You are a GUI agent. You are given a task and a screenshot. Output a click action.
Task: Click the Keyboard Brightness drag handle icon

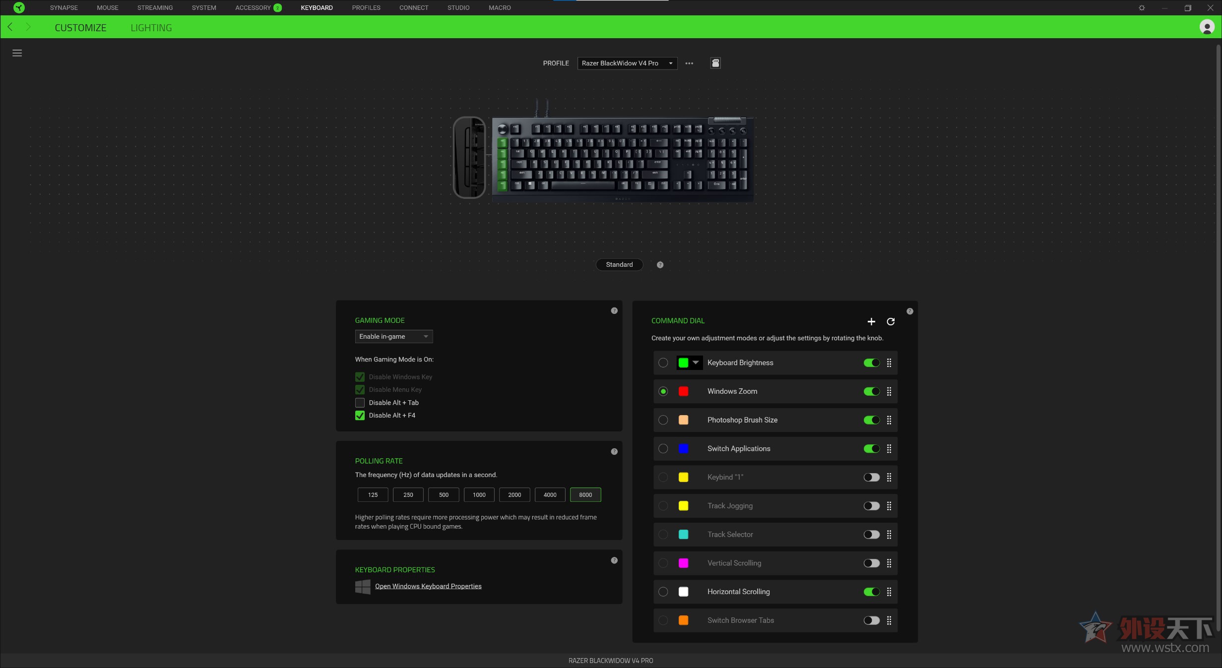point(889,363)
